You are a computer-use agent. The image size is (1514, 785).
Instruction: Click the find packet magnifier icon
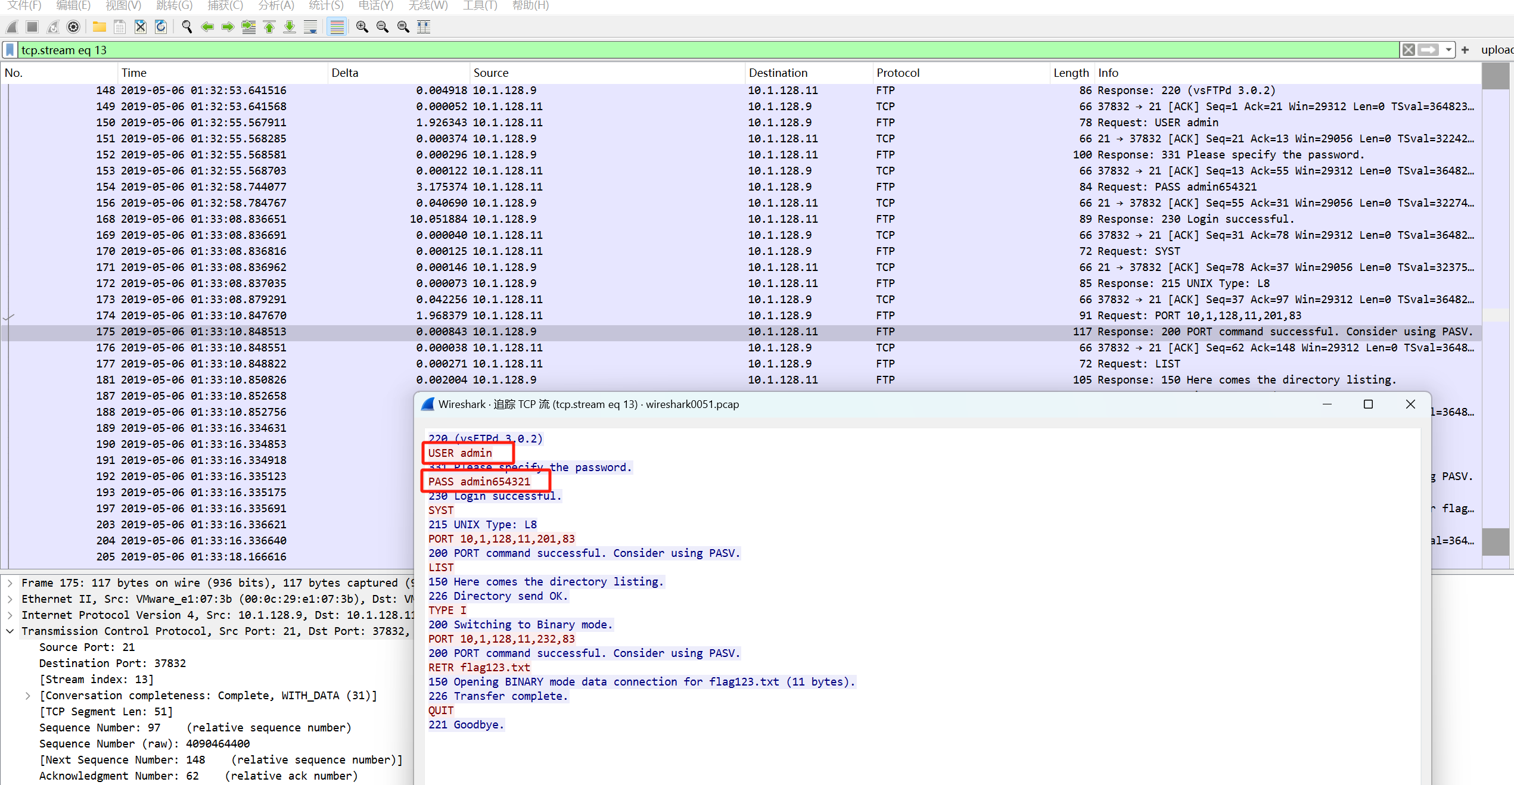[186, 27]
